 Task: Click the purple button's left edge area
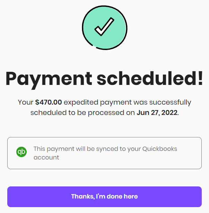pyautogui.click(x=13, y=197)
